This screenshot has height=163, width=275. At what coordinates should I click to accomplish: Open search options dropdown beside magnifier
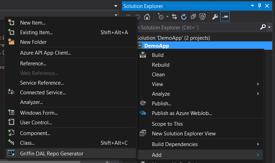point(269,27)
